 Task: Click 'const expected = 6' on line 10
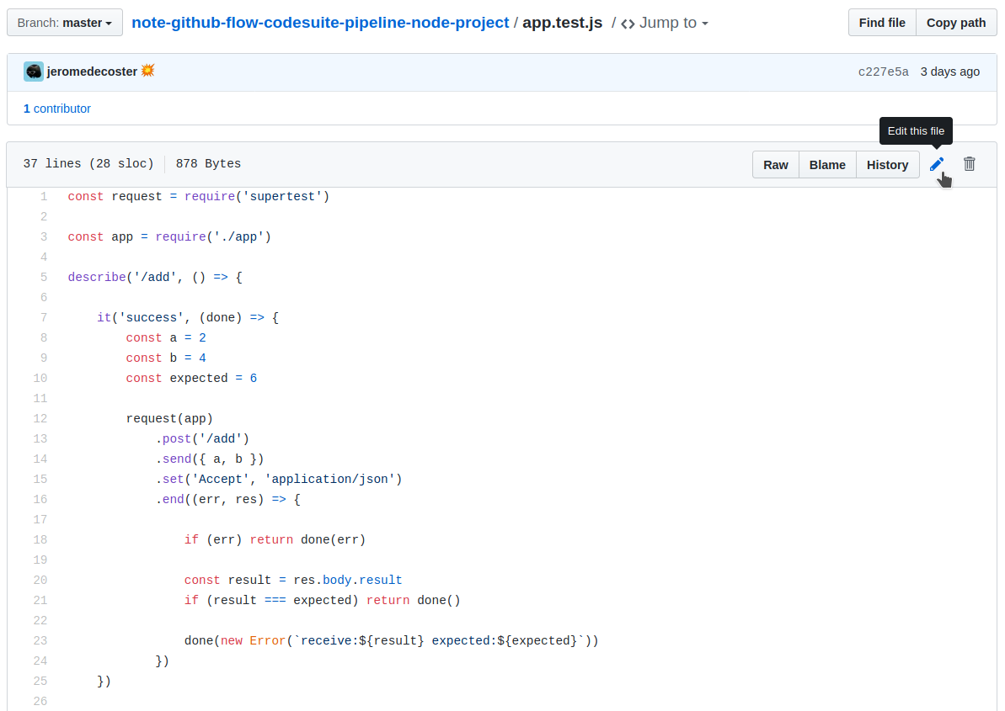[191, 379]
